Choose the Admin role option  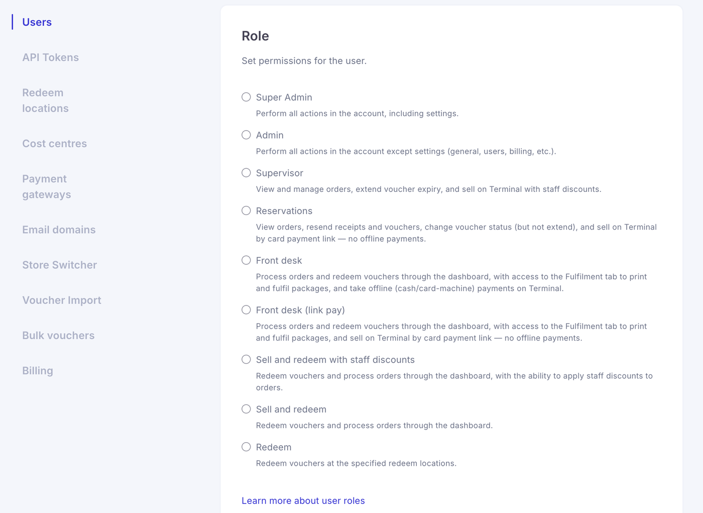click(x=246, y=135)
